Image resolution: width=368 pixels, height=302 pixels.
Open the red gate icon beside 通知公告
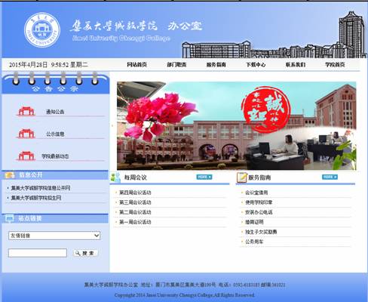point(26,111)
